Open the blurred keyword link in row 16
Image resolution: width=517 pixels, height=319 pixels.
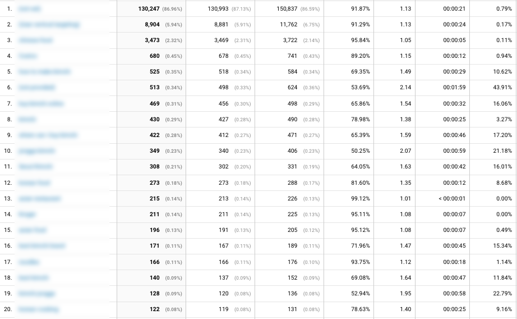tap(42, 245)
